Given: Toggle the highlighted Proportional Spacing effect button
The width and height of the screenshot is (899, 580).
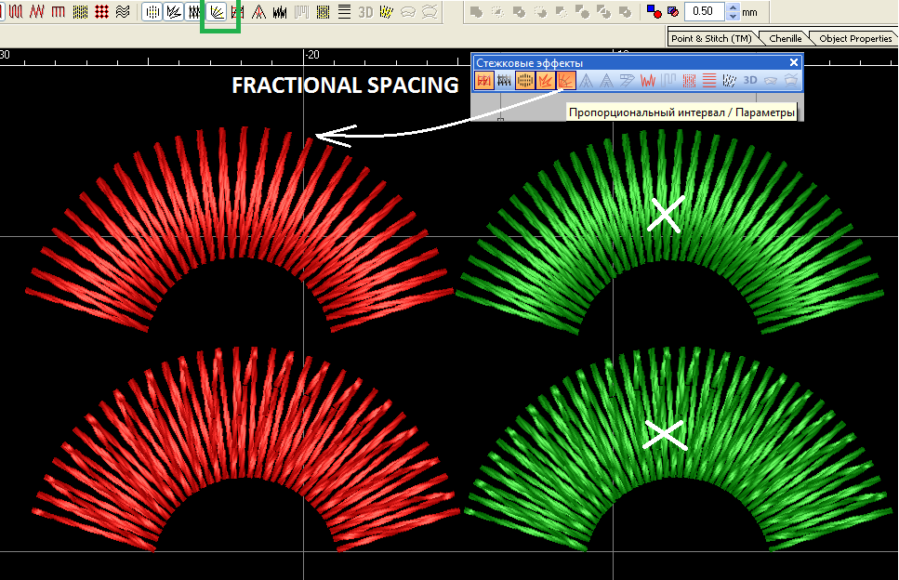Looking at the screenshot, I should coord(566,81).
